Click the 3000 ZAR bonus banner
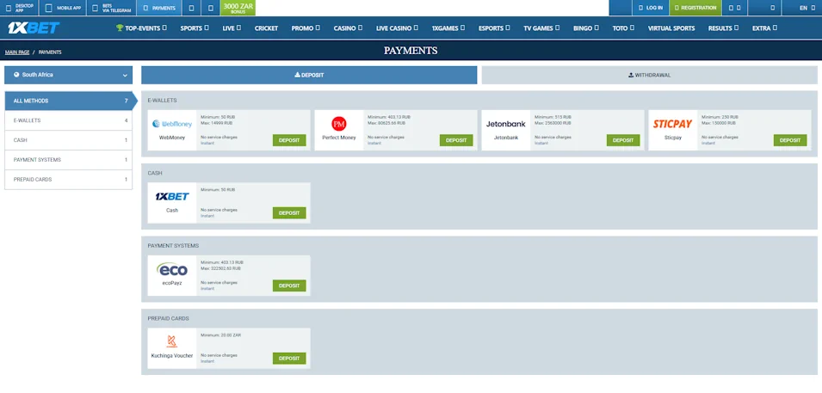 [x=238, y=8]
